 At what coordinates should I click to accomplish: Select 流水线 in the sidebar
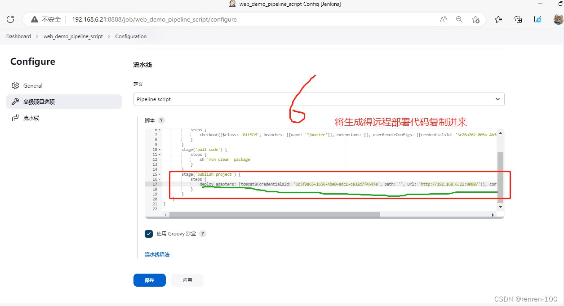(x=64, y=118)
